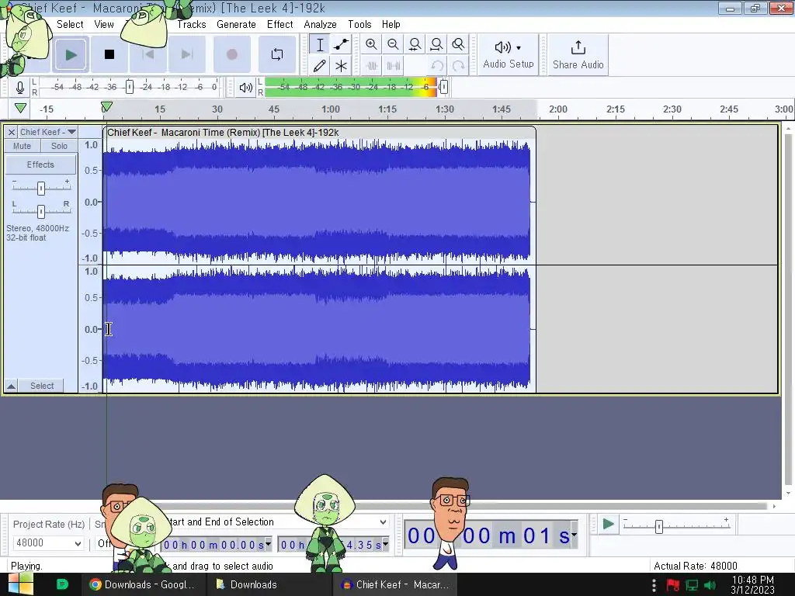Select the Draw pencil tool
795x596 pixels.
tap(320, 66)
